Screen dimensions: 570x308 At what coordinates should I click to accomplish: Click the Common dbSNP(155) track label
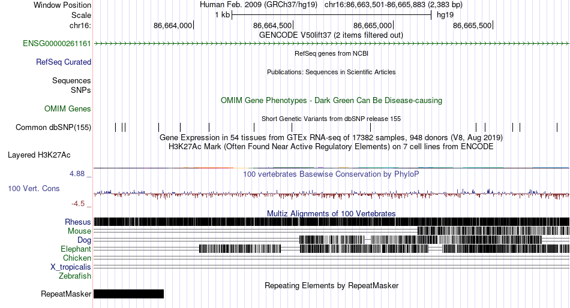pyautogui.click(x=53, y=128)
